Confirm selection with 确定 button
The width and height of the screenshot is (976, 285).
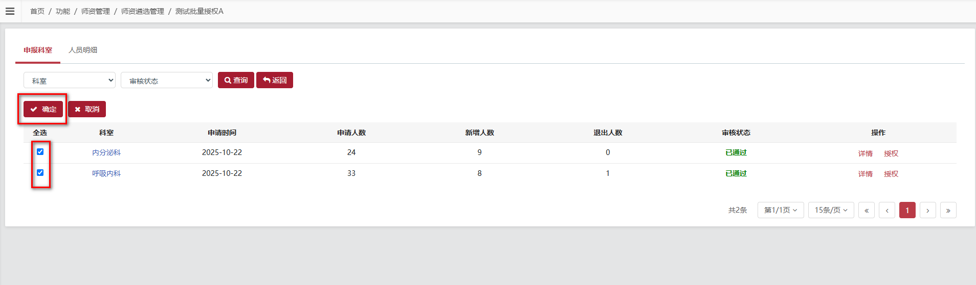[x=43, y=109]
